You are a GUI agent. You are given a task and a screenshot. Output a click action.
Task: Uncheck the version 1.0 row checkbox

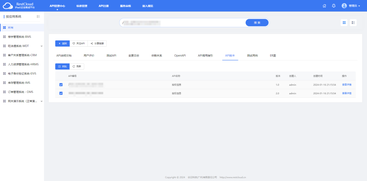pyautogui.click(x=61, y=85)
